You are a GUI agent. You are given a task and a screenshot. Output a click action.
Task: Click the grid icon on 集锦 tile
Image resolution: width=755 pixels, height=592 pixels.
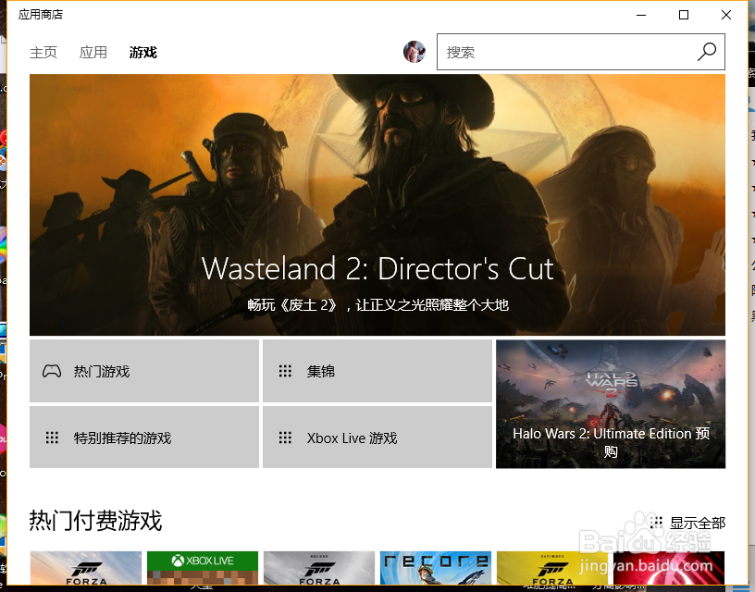285,371
